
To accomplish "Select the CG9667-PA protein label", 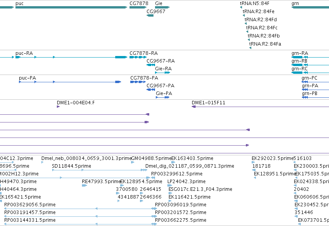I will point(160,86).
